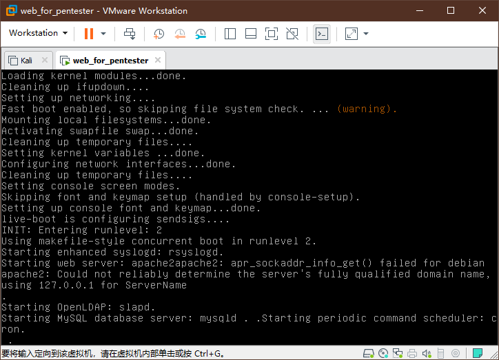Click the 'Loading kernel modules...done.' line
Viewport: 499px width, 360px height.
tap(94, 76)
